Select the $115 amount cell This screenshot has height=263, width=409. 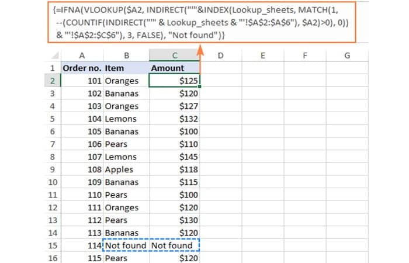coord(175,182)
